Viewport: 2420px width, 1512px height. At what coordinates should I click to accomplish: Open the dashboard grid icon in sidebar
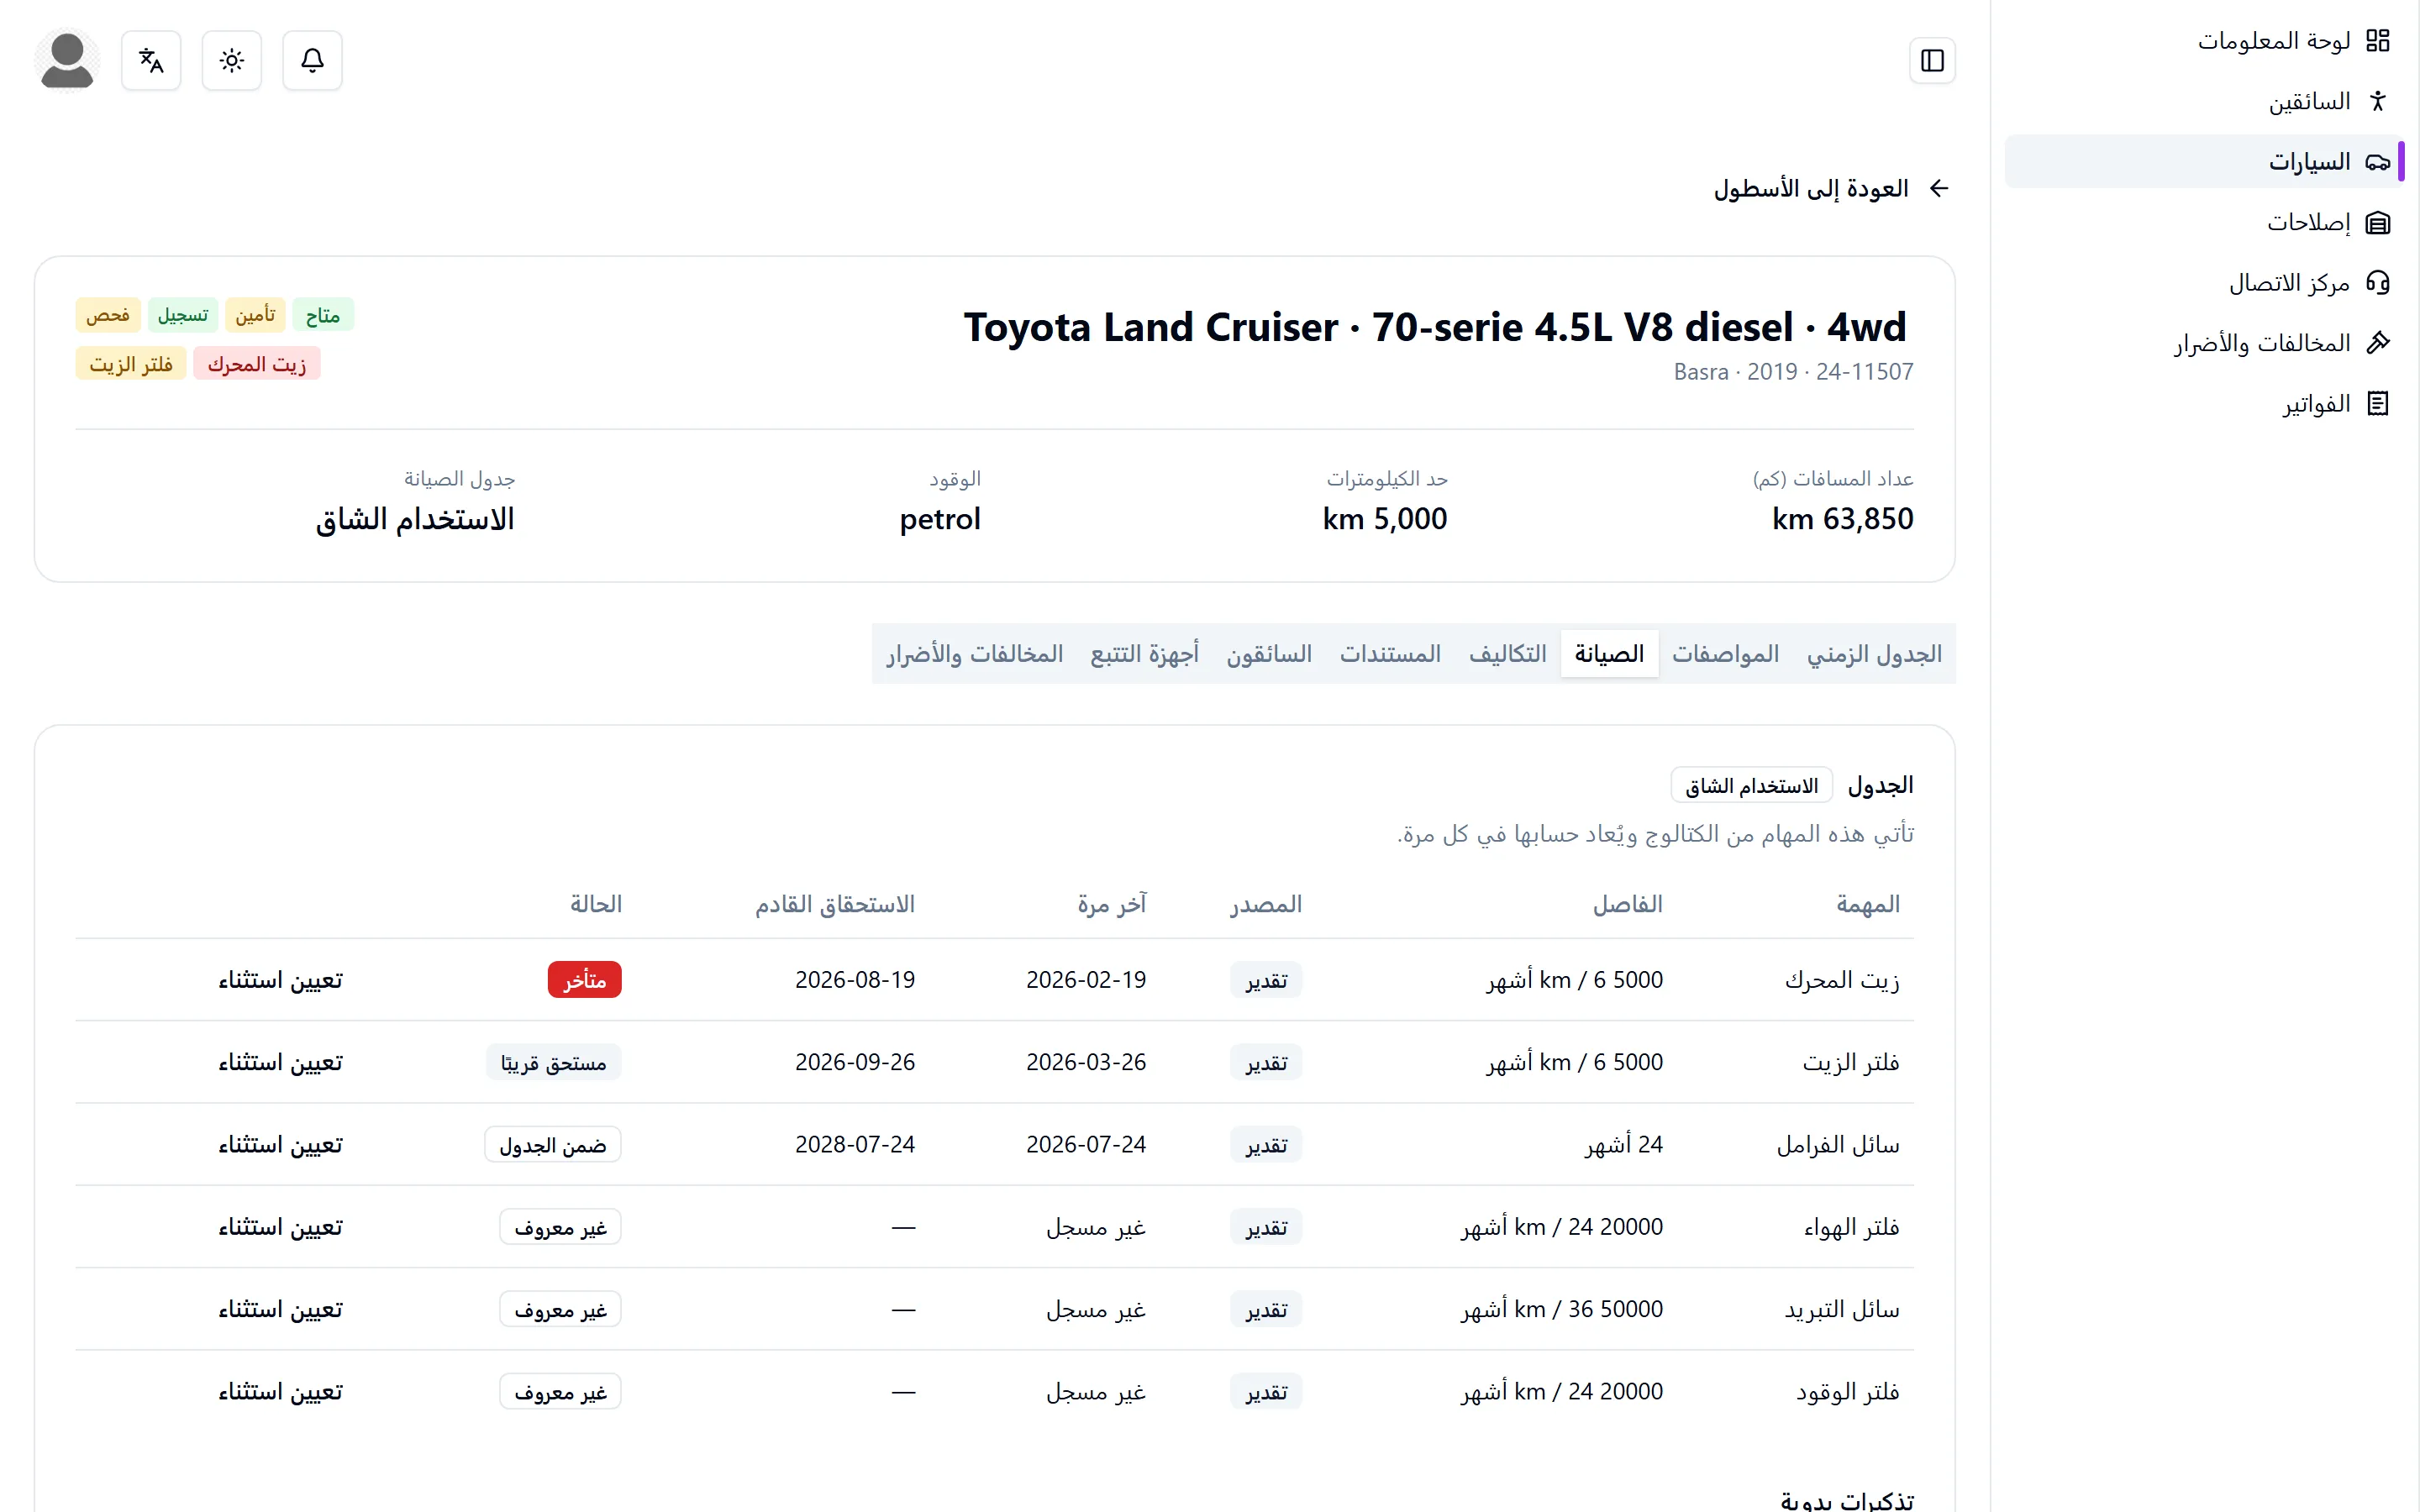(x=2377, y=41)
